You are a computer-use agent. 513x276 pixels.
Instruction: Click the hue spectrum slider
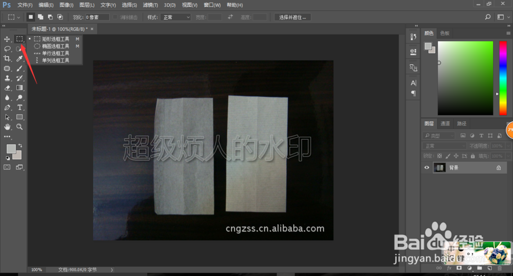503,78
